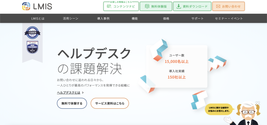The image size is (267, 125).
Task: Click the お問い合わせ button
Action: [228, 6]
